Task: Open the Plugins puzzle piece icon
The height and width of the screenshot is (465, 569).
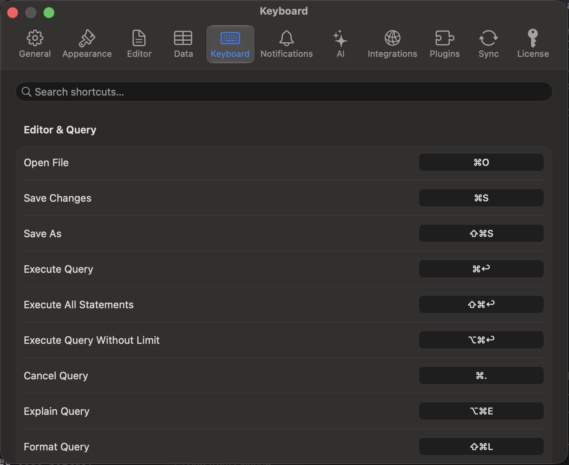Action: [x=445, y=38]
